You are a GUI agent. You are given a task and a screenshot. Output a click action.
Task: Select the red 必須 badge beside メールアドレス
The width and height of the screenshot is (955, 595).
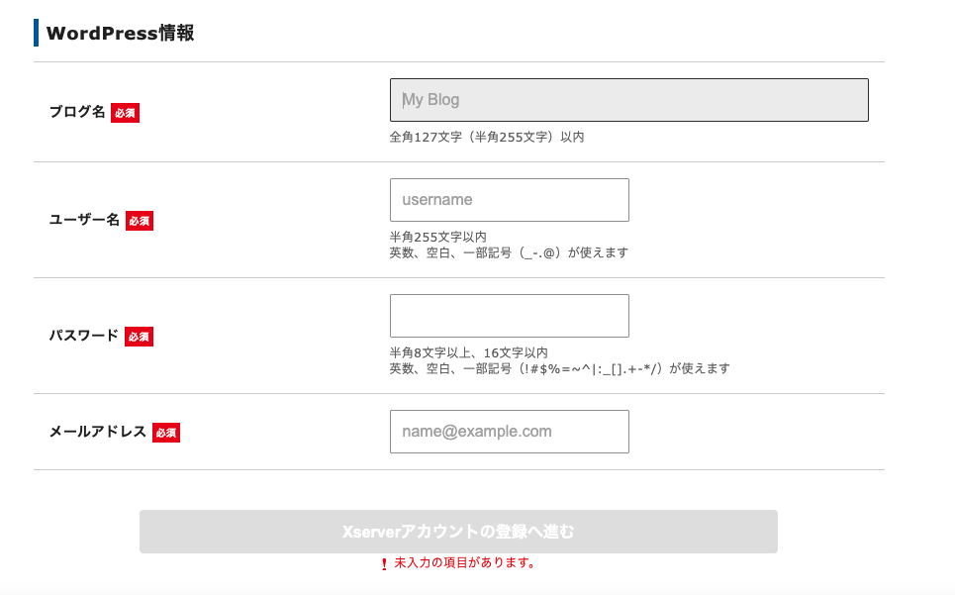click(x=165, y=433)
